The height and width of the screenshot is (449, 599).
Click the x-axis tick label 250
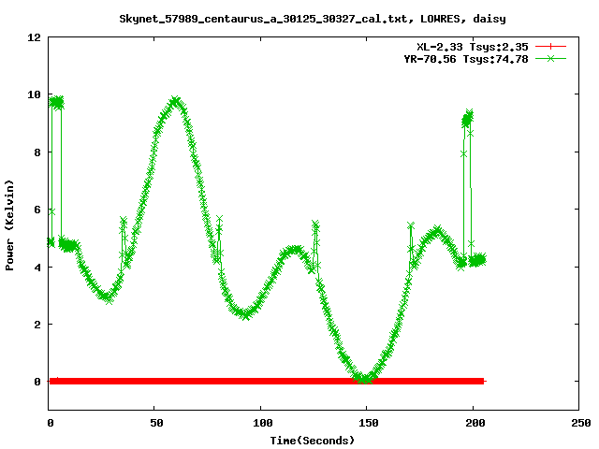pos(581,423)
